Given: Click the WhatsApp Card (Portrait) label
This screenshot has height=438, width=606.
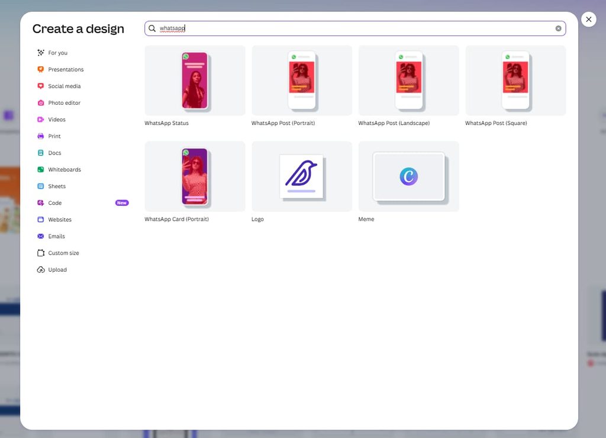Looking at the screenshot, I should point(176,219).
